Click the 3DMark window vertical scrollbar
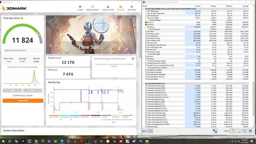This screenshot has width=256, height=144. coord(140,73)
